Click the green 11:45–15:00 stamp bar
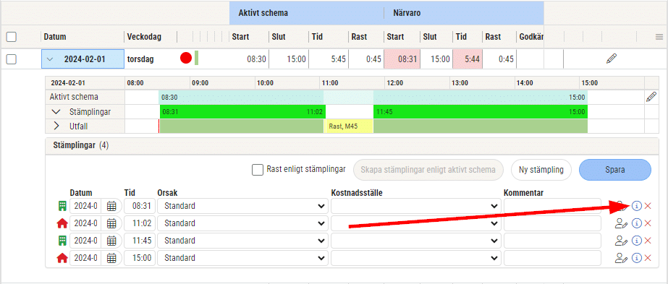668x284 pixels. coord(481,112)
